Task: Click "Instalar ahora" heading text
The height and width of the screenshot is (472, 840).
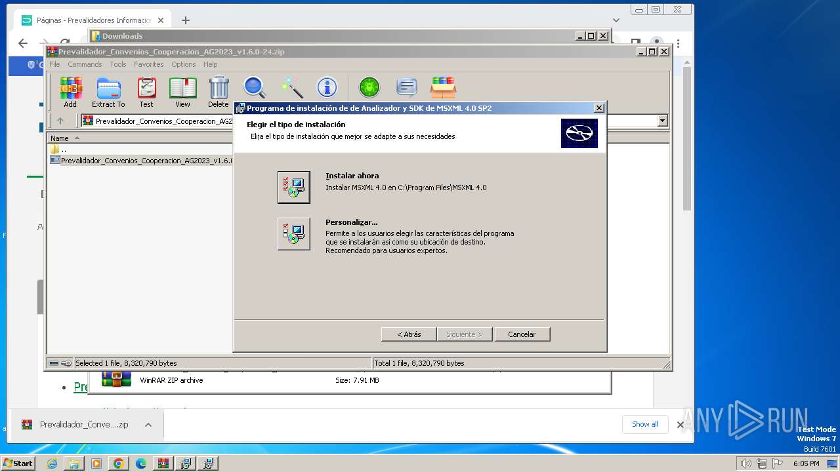Action: tap(352, 176)
